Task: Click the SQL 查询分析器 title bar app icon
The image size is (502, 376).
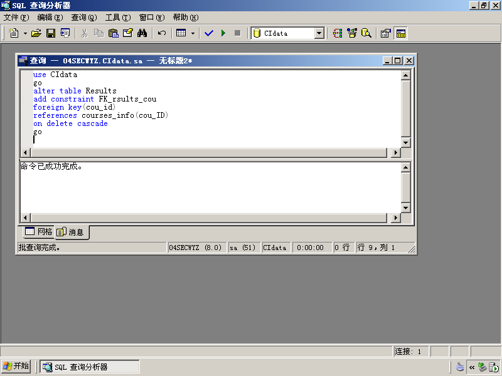Action: (x=6, y=6)
